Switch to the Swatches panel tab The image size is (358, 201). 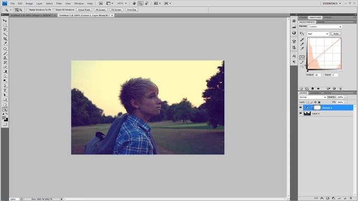point(315,17)
